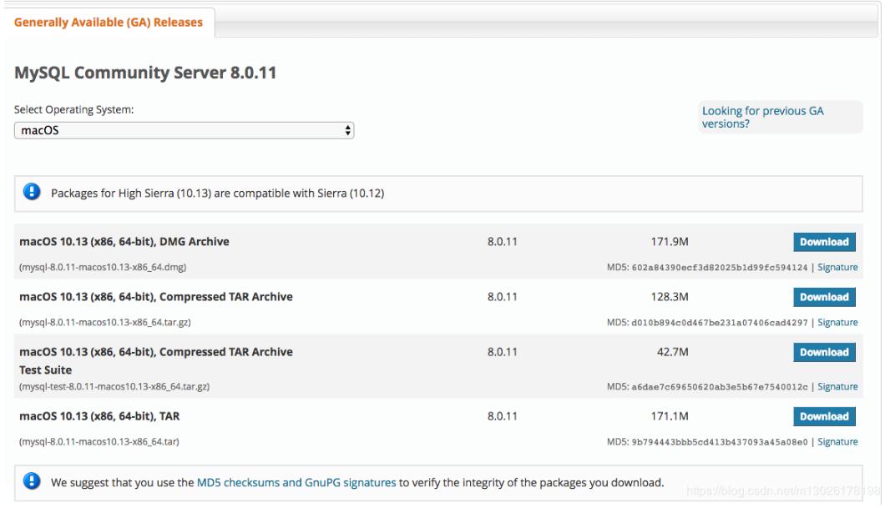Click the macOS 10.13 DMG Archive title

coord(124,242)
